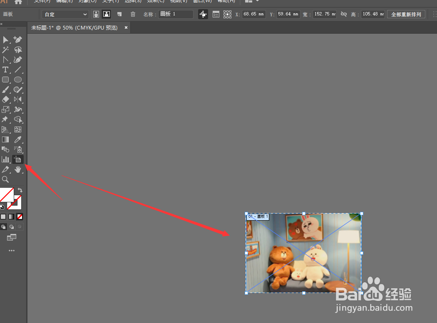The width and height of the screenshot is (437, 323).
Task: Select the Magic Wand tool
Action: point(5,50)
